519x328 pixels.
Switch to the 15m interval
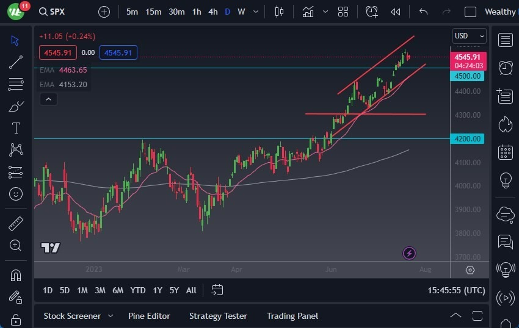click(153, 12)
